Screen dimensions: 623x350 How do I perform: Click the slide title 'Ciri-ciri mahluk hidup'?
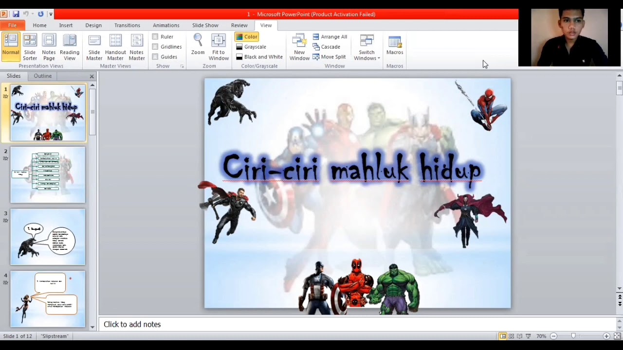(352, 168)
